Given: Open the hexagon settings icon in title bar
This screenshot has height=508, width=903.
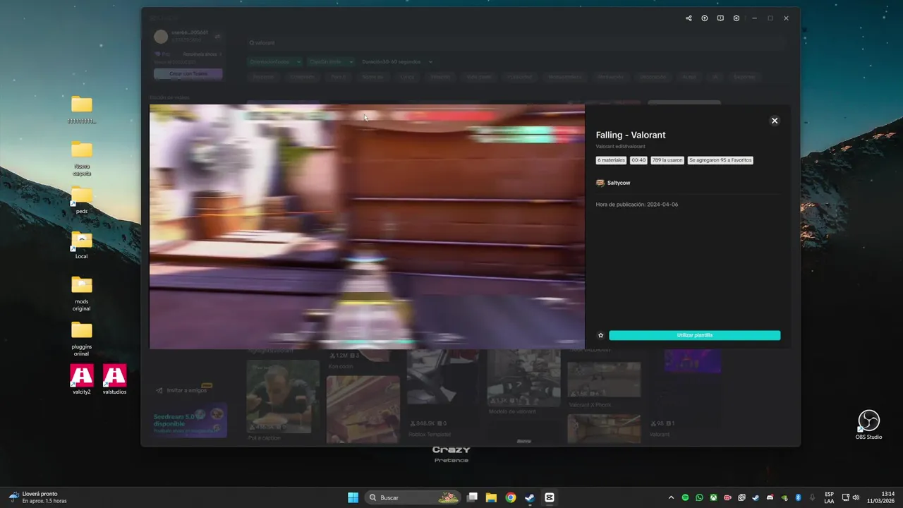Looking at the screenshot, I should pos(737,18).
